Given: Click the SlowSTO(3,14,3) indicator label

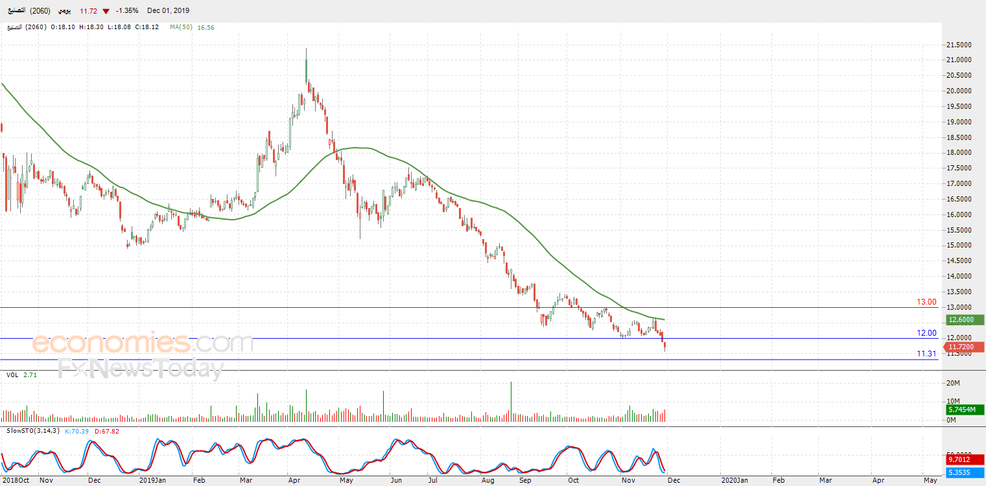Looking at the screenshot, I should (34, 431).
